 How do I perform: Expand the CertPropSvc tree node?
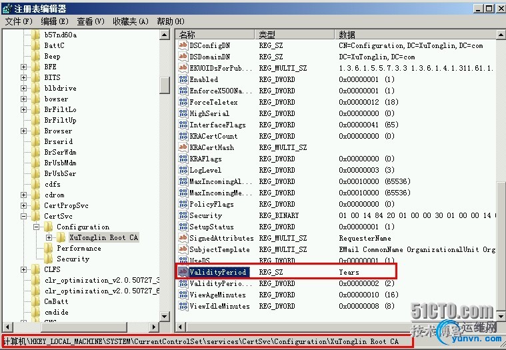[23, 205]
